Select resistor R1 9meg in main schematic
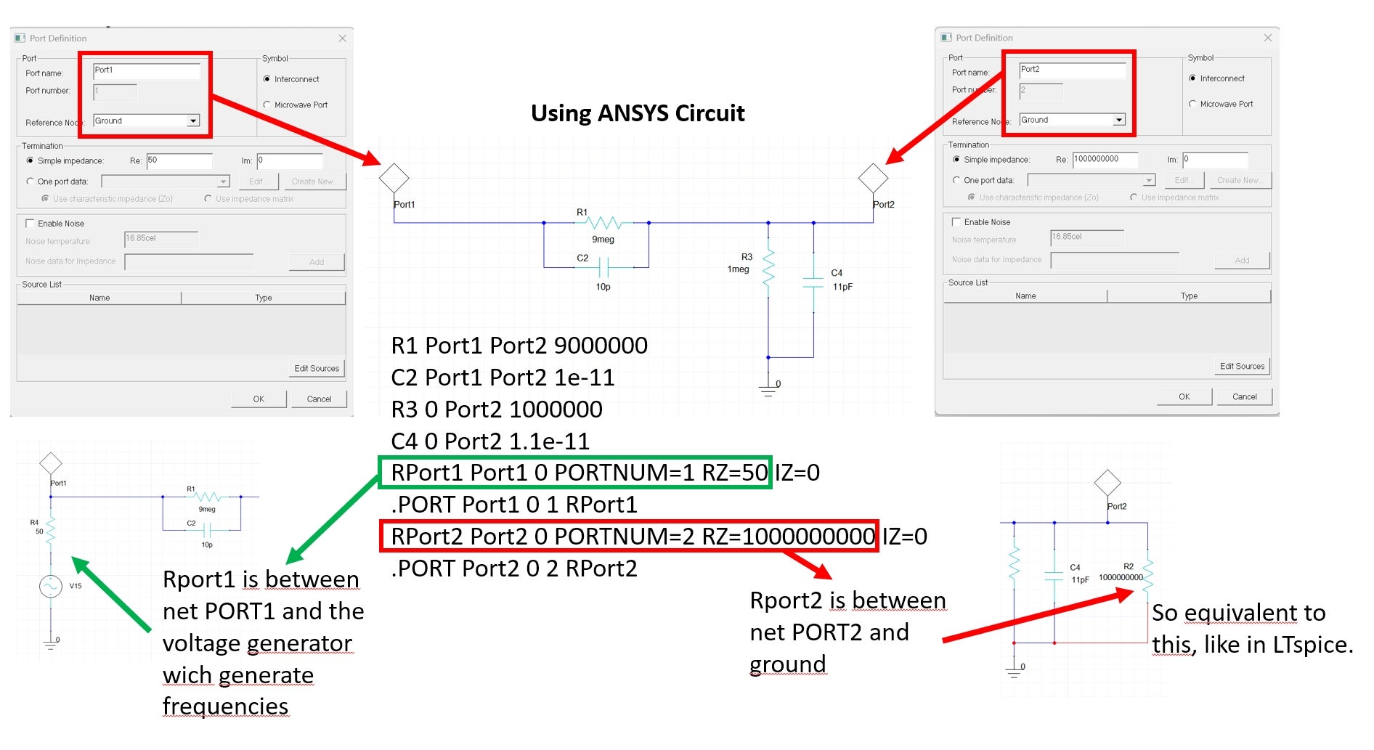 coord(604,223)
